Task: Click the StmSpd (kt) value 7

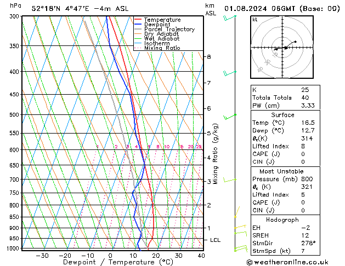Action: pos(303,251)
